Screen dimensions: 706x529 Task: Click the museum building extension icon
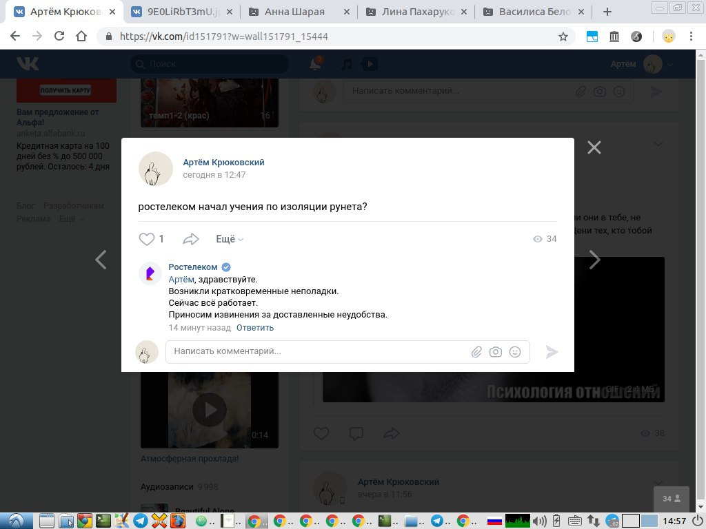pos(614,37)
